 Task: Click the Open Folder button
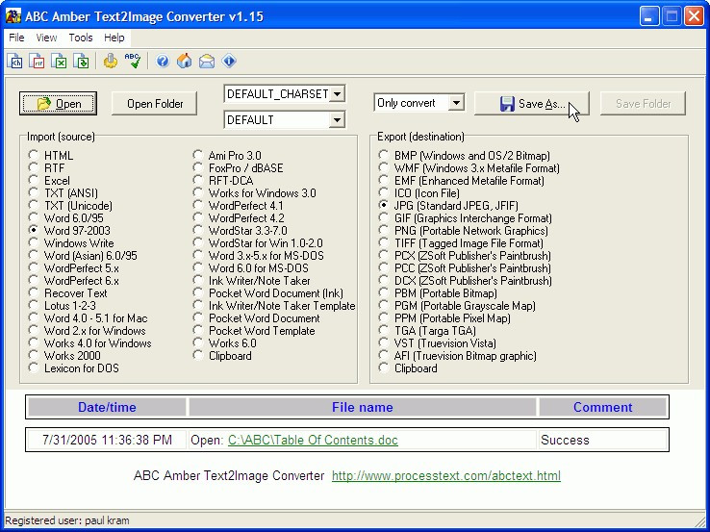154,104
